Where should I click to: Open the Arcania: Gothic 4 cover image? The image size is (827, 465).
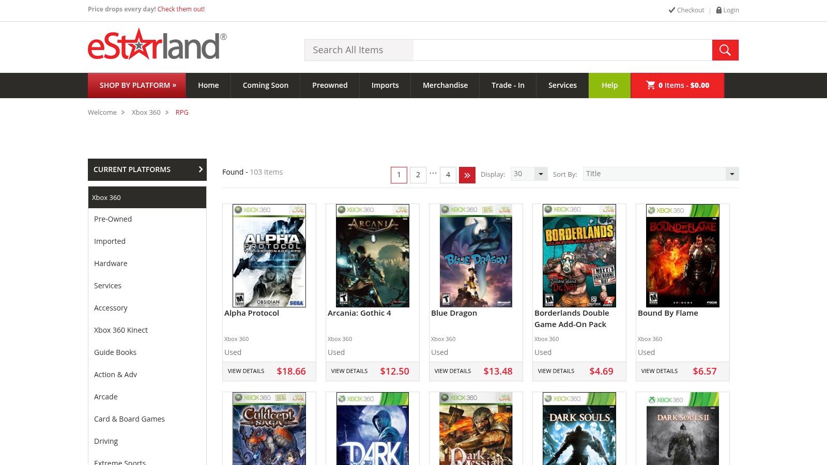click(373, 256)
